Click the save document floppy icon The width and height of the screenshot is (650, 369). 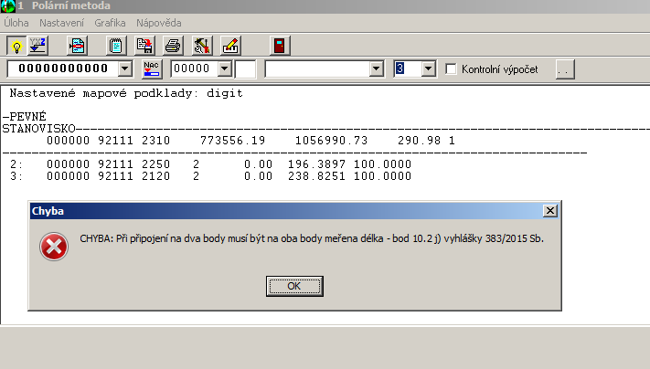click(144, 45)
